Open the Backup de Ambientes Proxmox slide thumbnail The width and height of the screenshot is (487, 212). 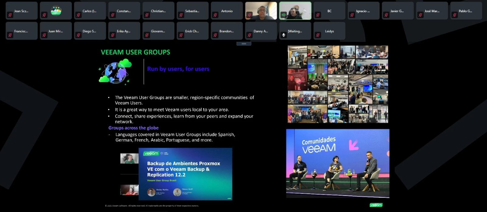[x=185, y=174]
